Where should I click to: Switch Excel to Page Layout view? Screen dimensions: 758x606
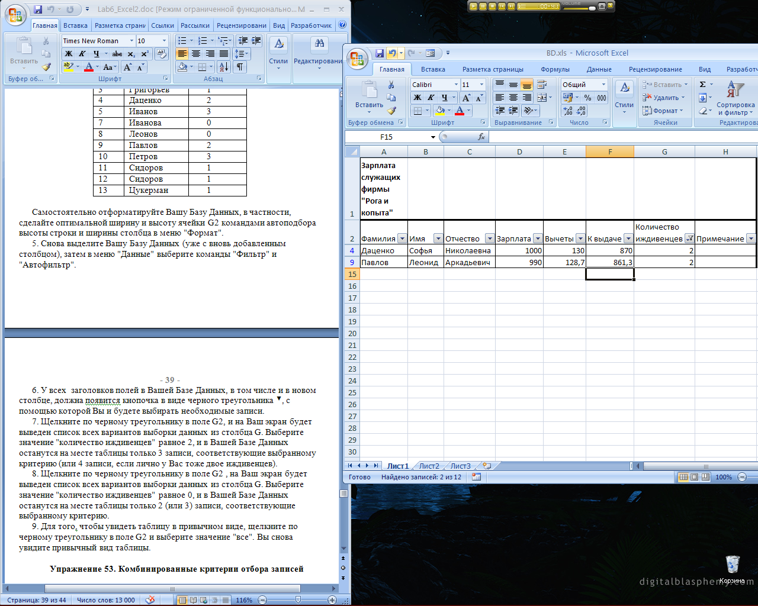click(x=695, y=477)
